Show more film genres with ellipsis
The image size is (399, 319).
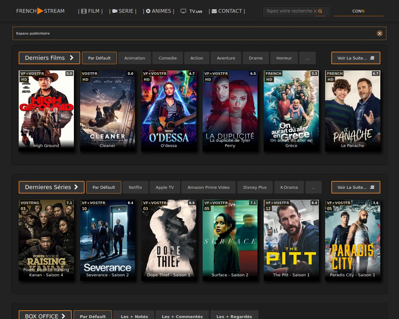[x=307, y=58]
